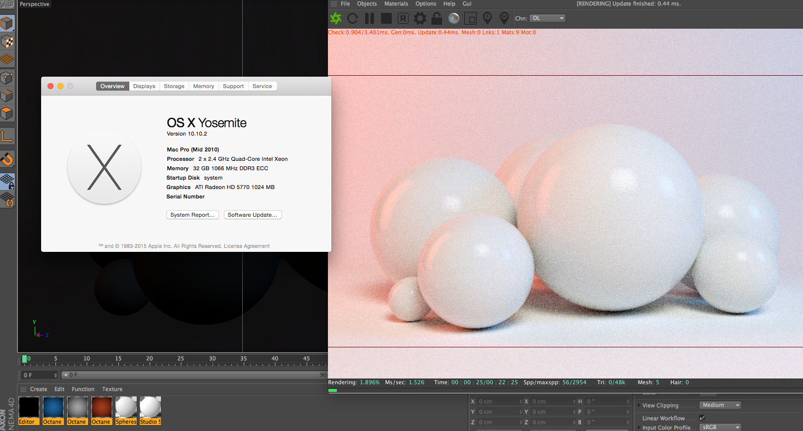Open the Materials menu in Live Viewer

point(396,4)
